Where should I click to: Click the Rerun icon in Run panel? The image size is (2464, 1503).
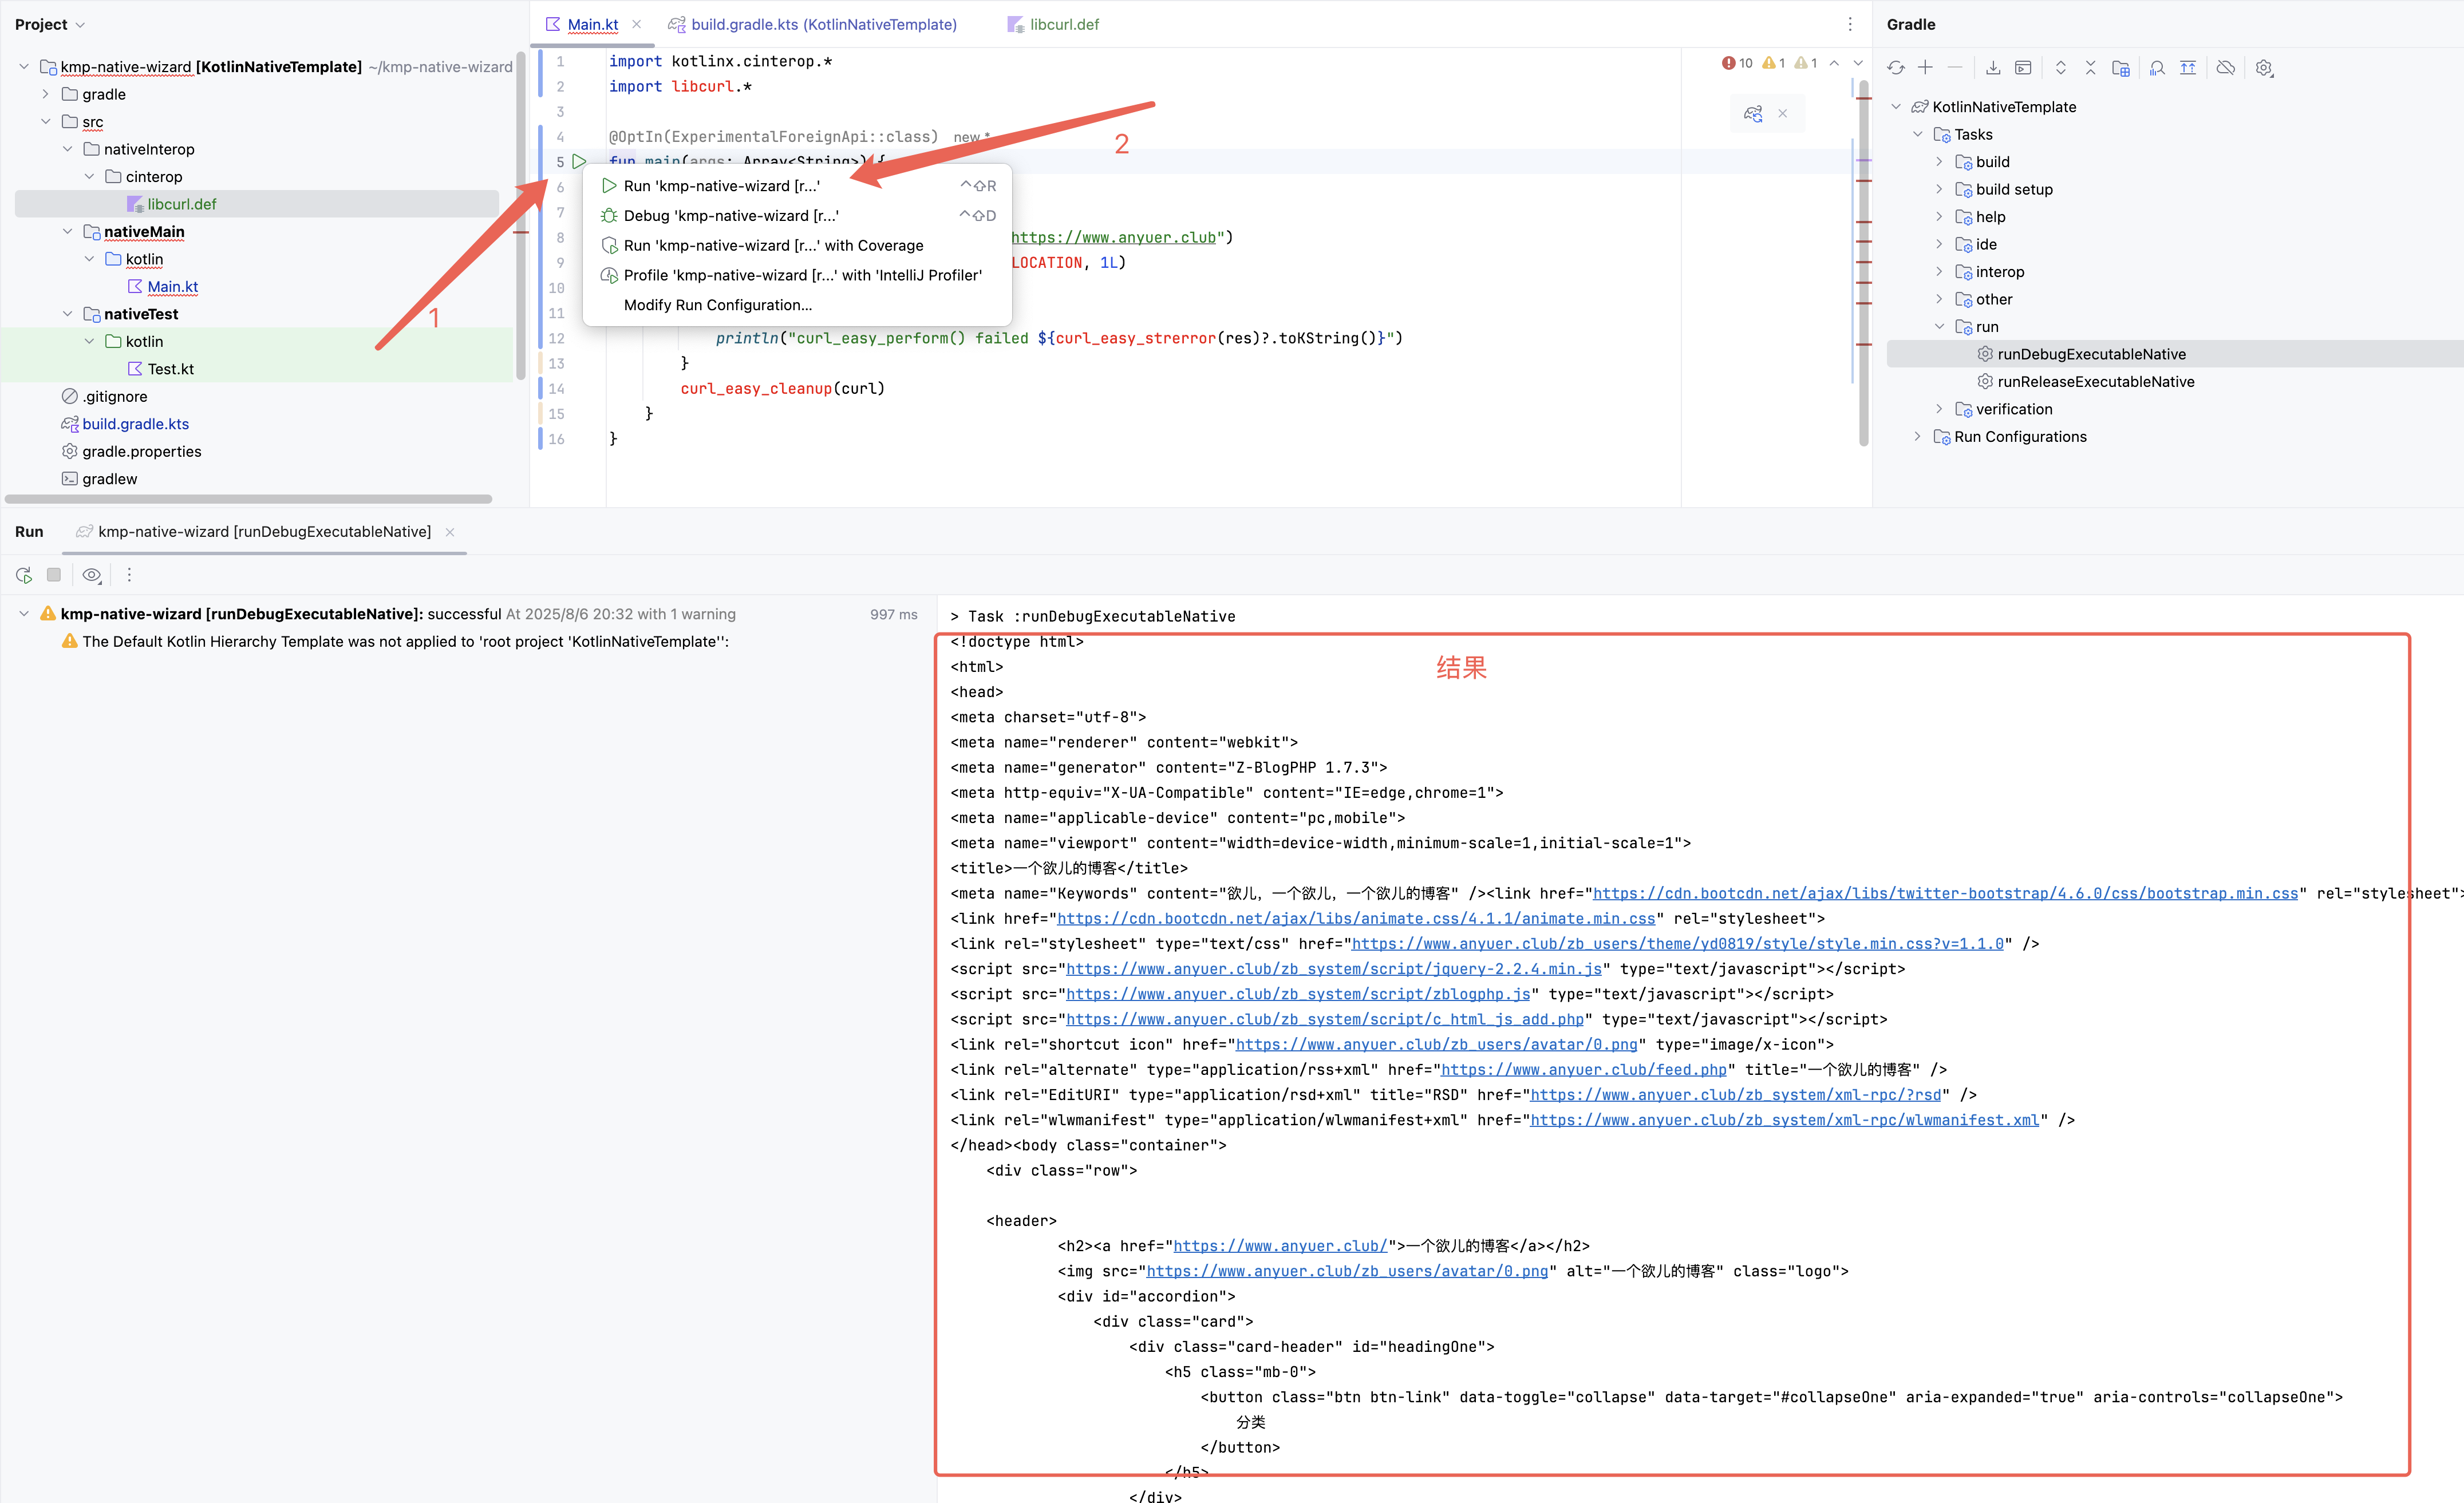[24, 575]
